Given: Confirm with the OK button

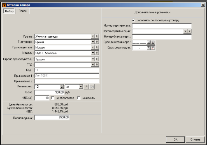Looking at the screenshot, I should click(x=175, y=139).
